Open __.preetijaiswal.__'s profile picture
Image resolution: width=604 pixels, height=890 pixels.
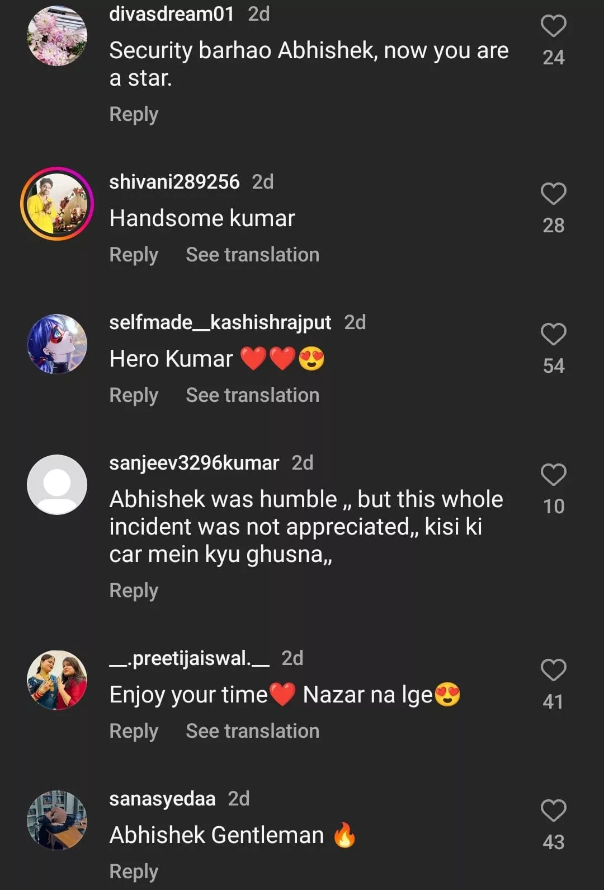(57, 680)
